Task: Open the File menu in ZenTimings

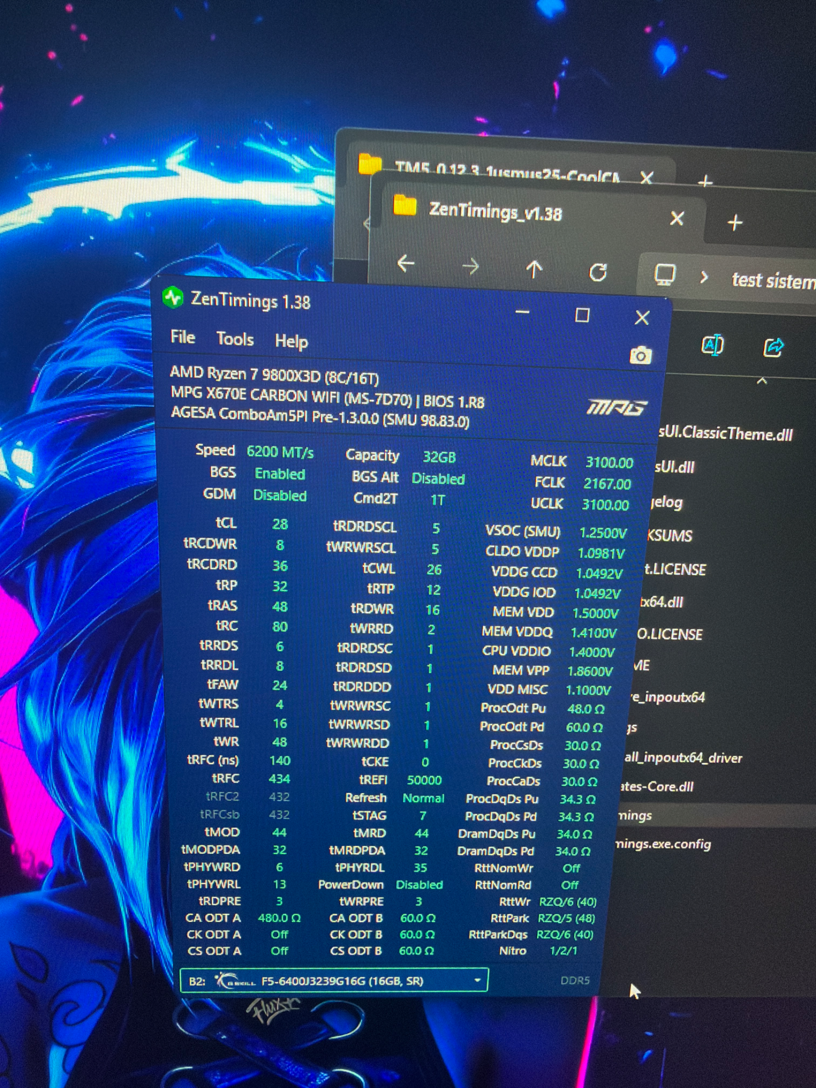Action: pos(183,337)
